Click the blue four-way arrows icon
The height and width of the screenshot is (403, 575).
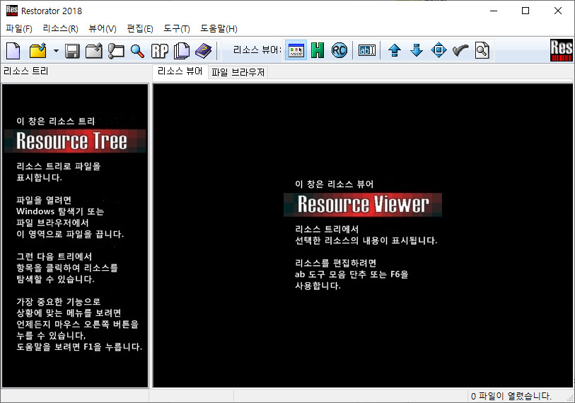[x=438, y=50]
